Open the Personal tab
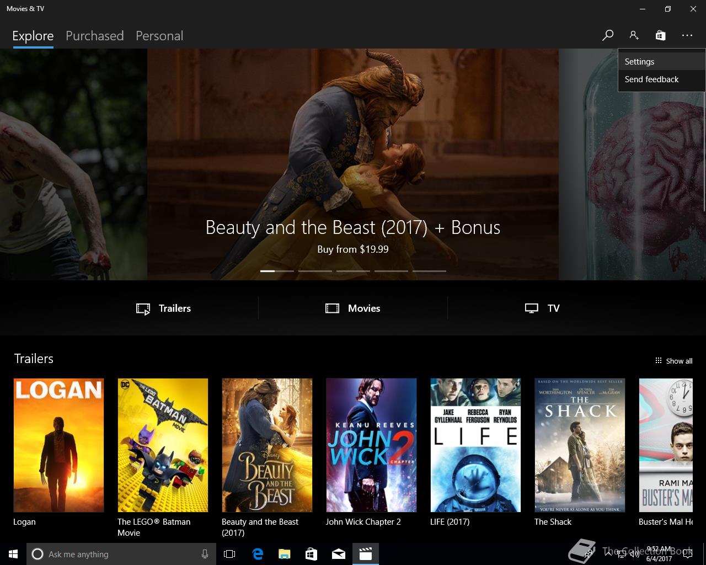706x565 pixels. [x=159, y=36]
